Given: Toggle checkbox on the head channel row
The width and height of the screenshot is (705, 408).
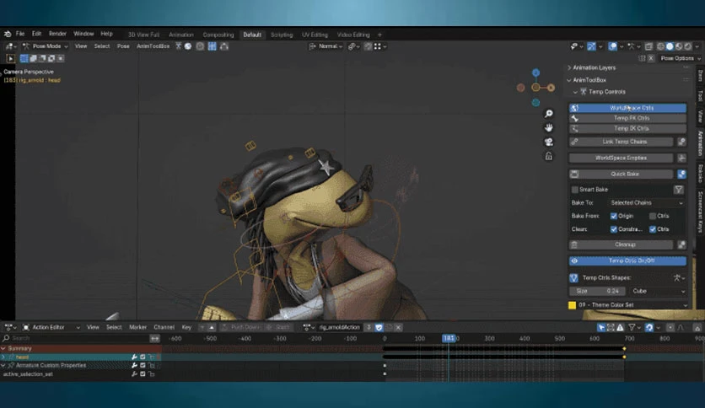Looking at the screenshot, I should pos(143,357).
